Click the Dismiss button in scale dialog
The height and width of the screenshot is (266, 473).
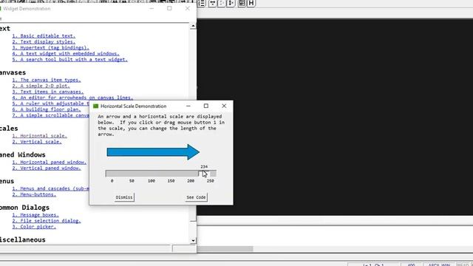click(124, 197)
